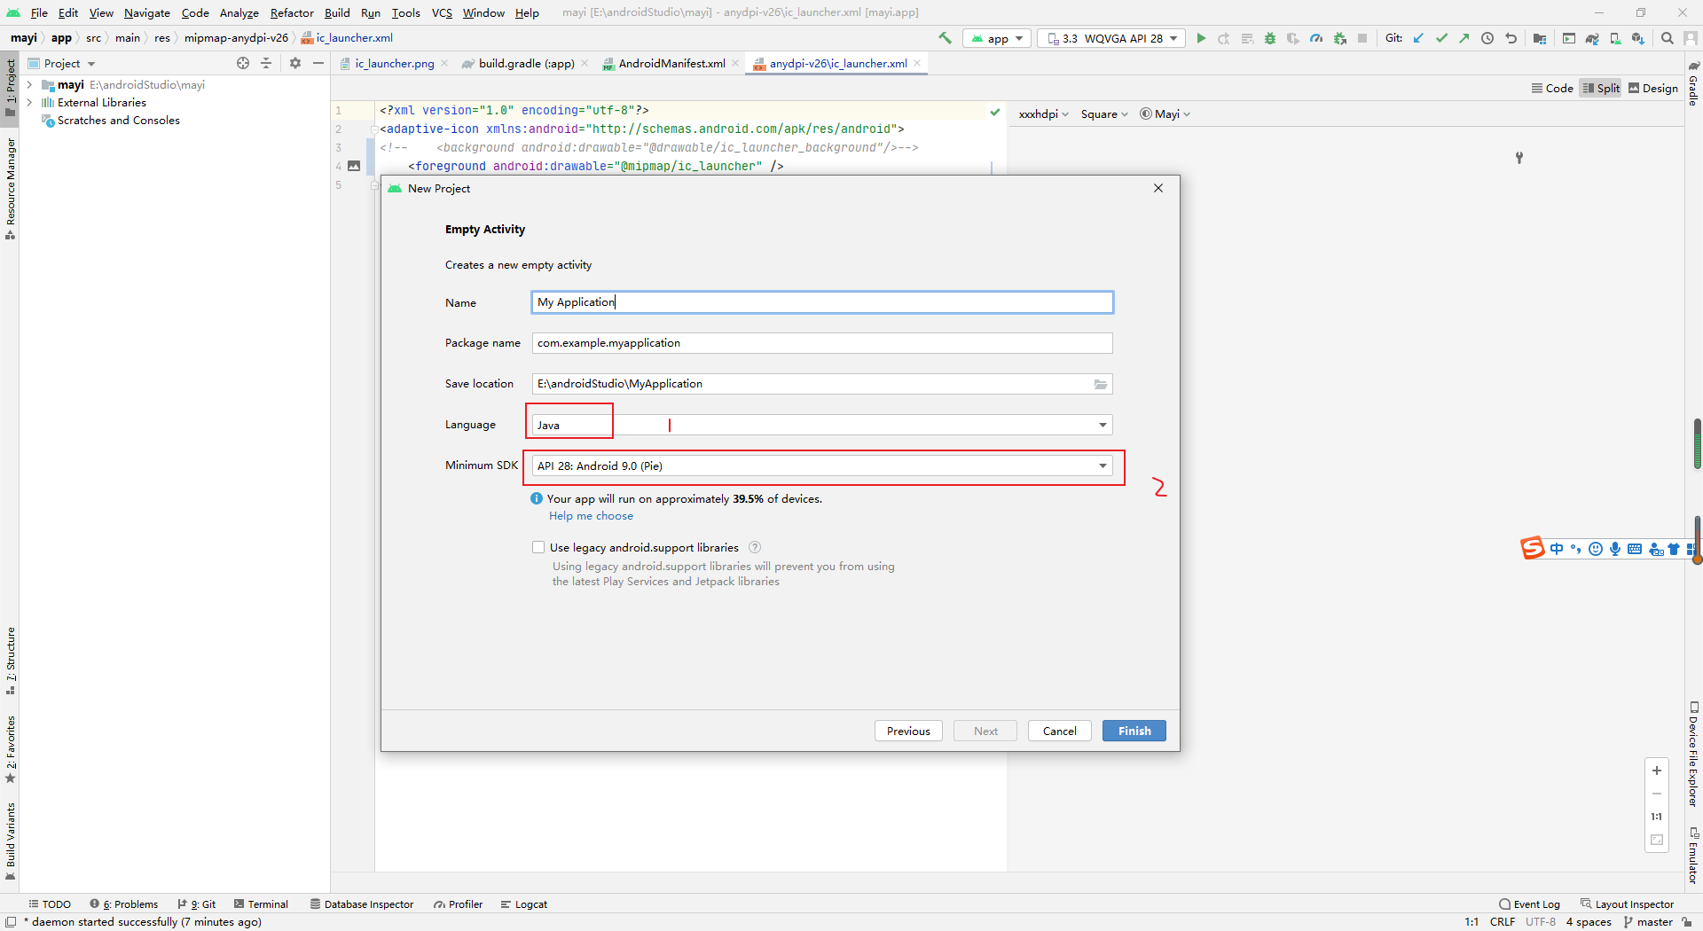Screen dimensions: 1703x931
Task: Hide the Project panel with minus icon
Action: (x=318, y=63)
